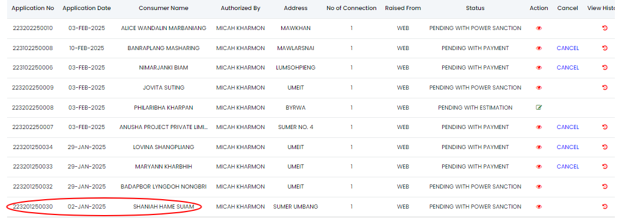The image size is (629, 218).
Task: Cancel Anusha Project Private application
Action: pos(568,127)
